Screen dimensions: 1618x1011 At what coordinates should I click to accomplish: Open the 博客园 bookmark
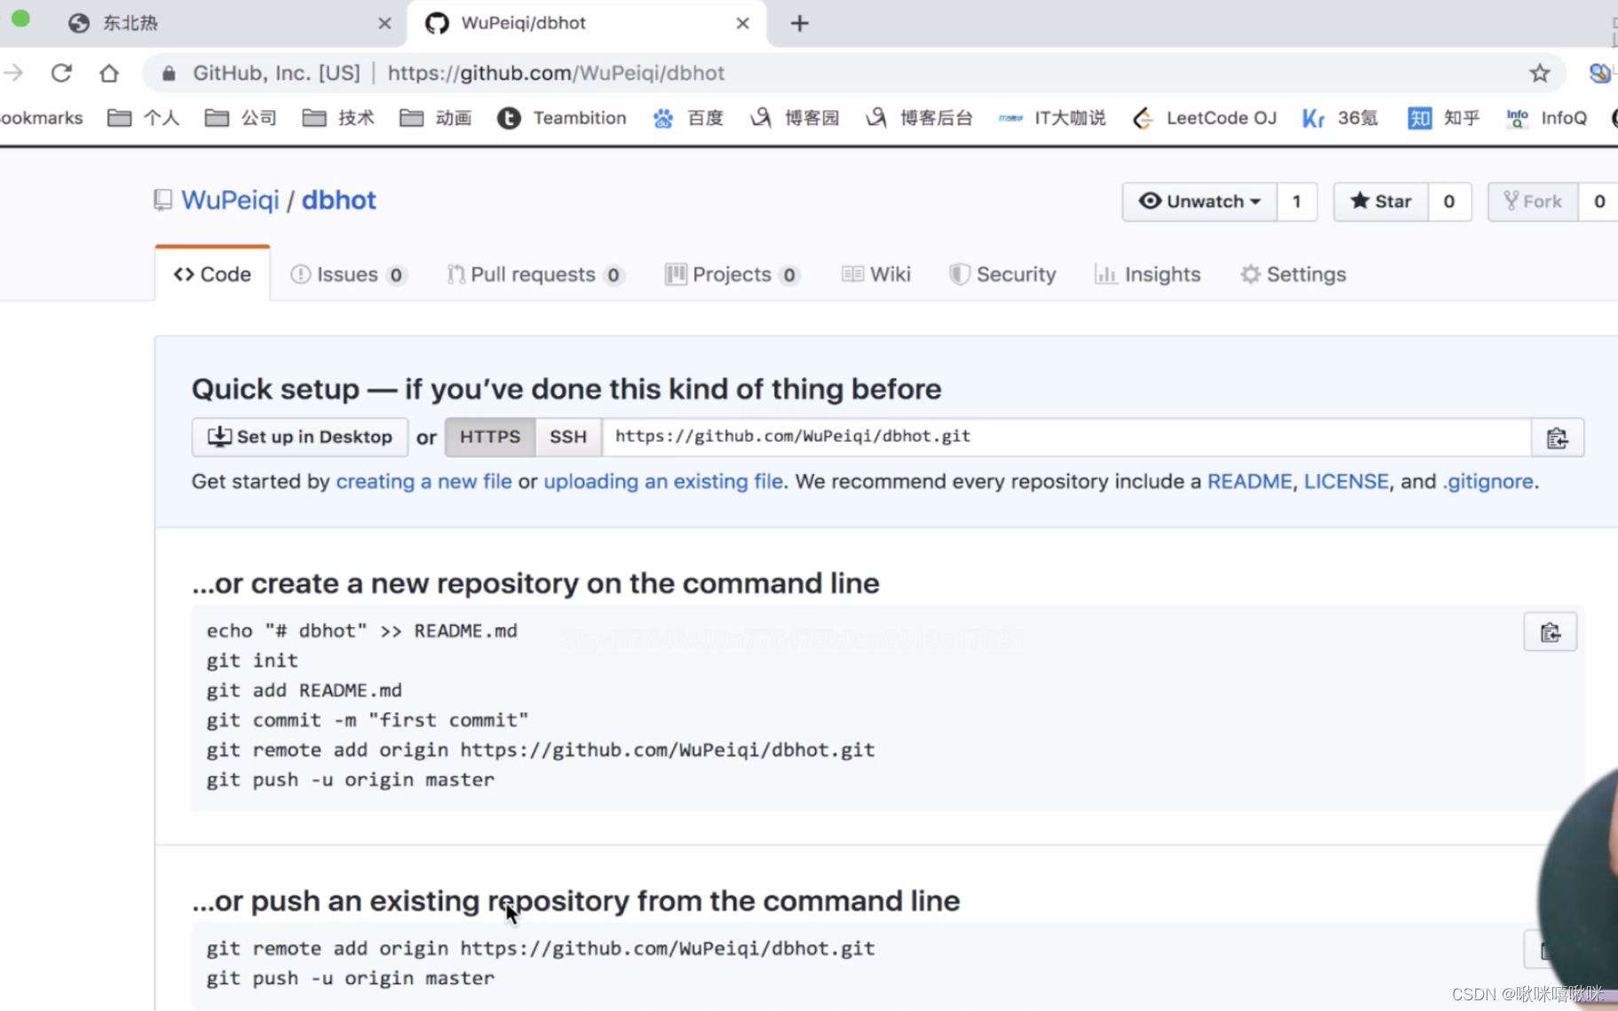pos(796,118)
